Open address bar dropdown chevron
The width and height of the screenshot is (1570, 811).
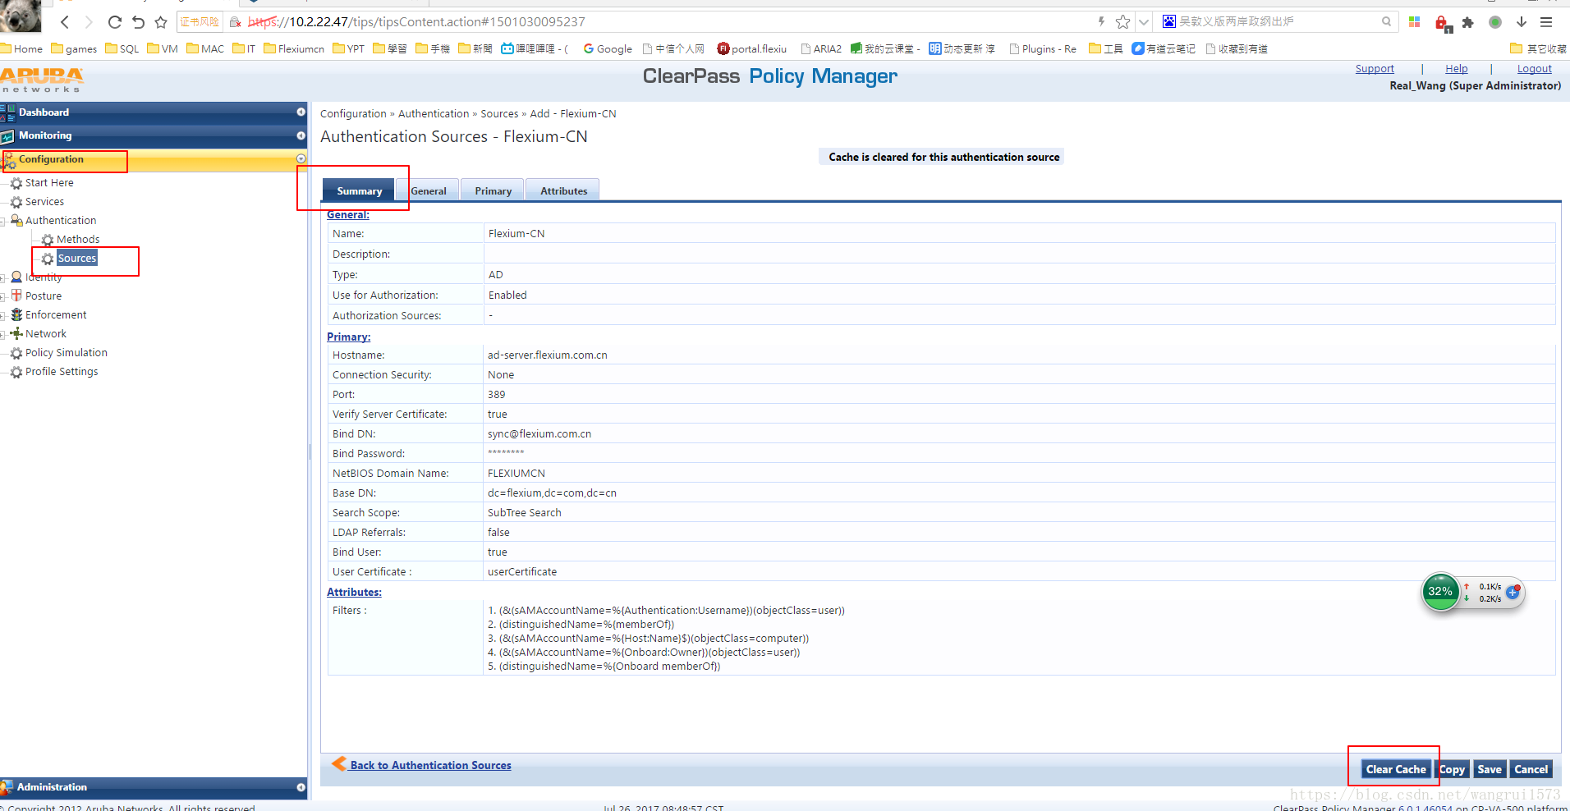point(1143,22)
